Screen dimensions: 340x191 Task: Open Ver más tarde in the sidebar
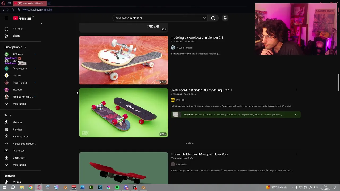[21, 137]
